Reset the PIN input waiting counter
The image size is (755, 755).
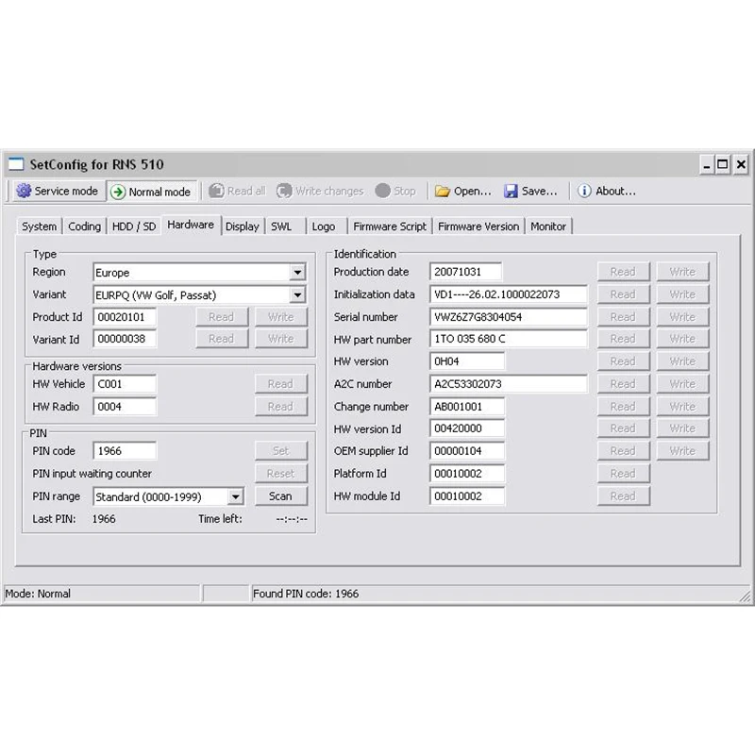281,473
